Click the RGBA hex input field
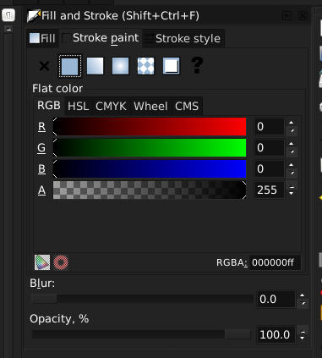This screenshot has height=358, width=322. (x=275, y=262)
